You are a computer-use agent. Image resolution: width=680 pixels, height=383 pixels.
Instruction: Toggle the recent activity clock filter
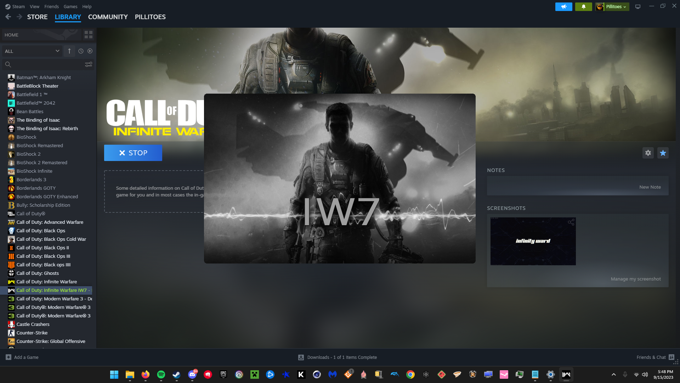(x=81, y=51)
